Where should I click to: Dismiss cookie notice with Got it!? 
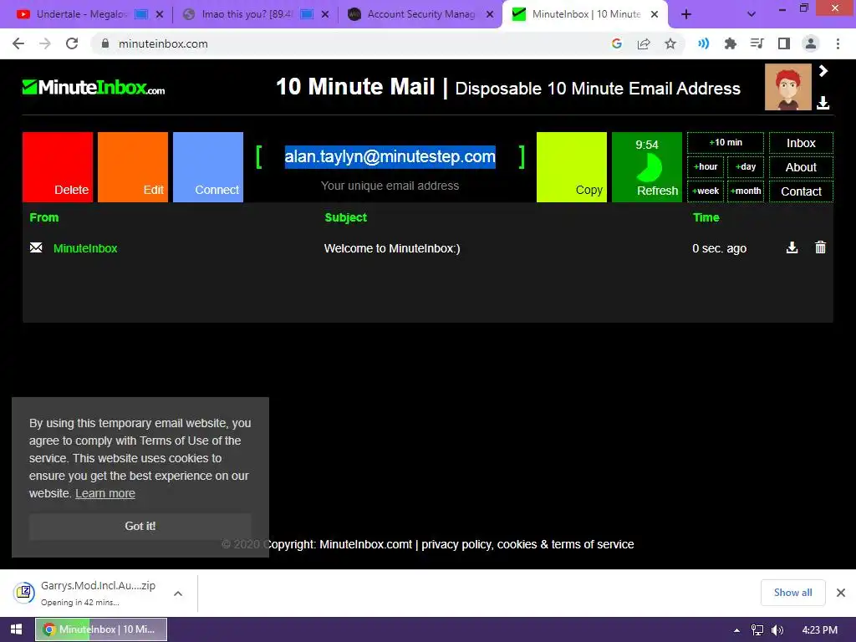(140, 527)
